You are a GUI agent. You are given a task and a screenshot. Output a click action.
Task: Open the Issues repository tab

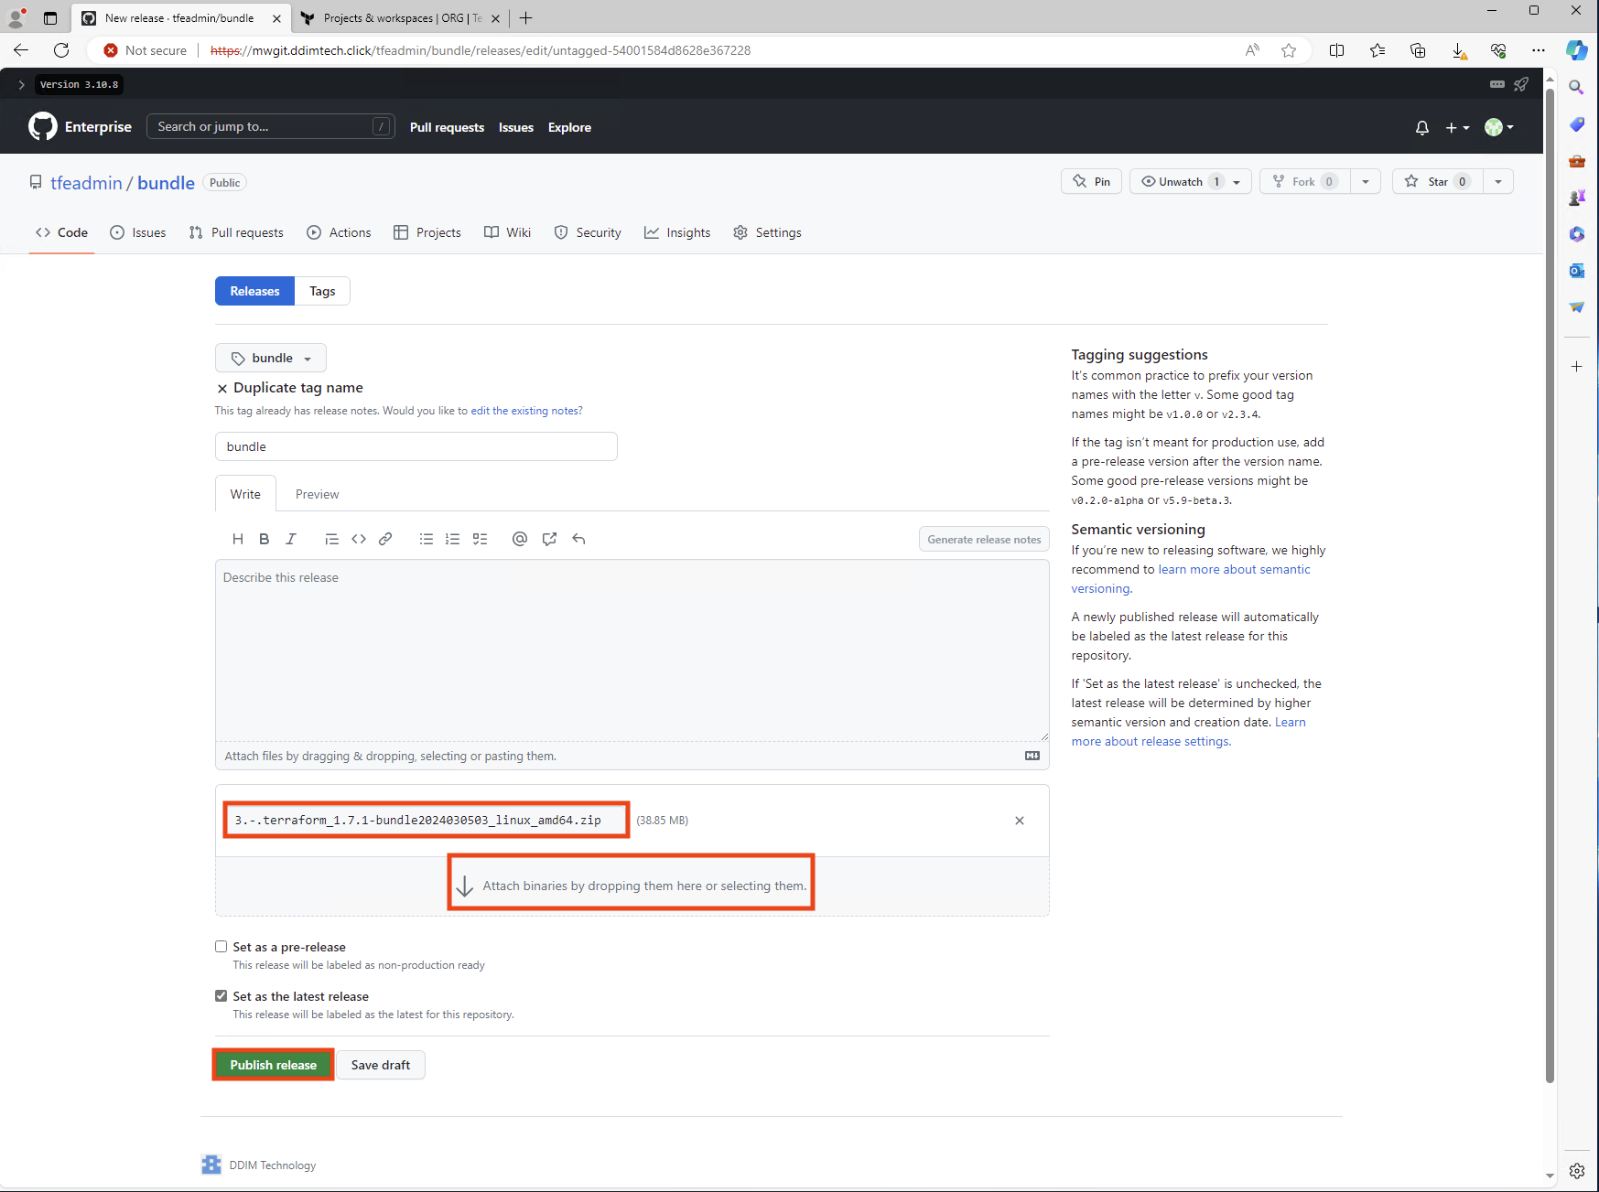point(138,232)
